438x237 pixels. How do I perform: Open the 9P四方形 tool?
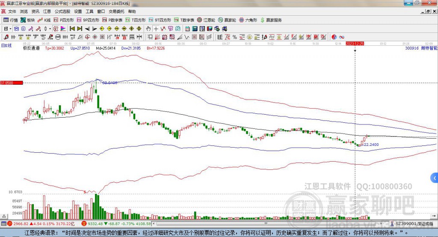88,20
